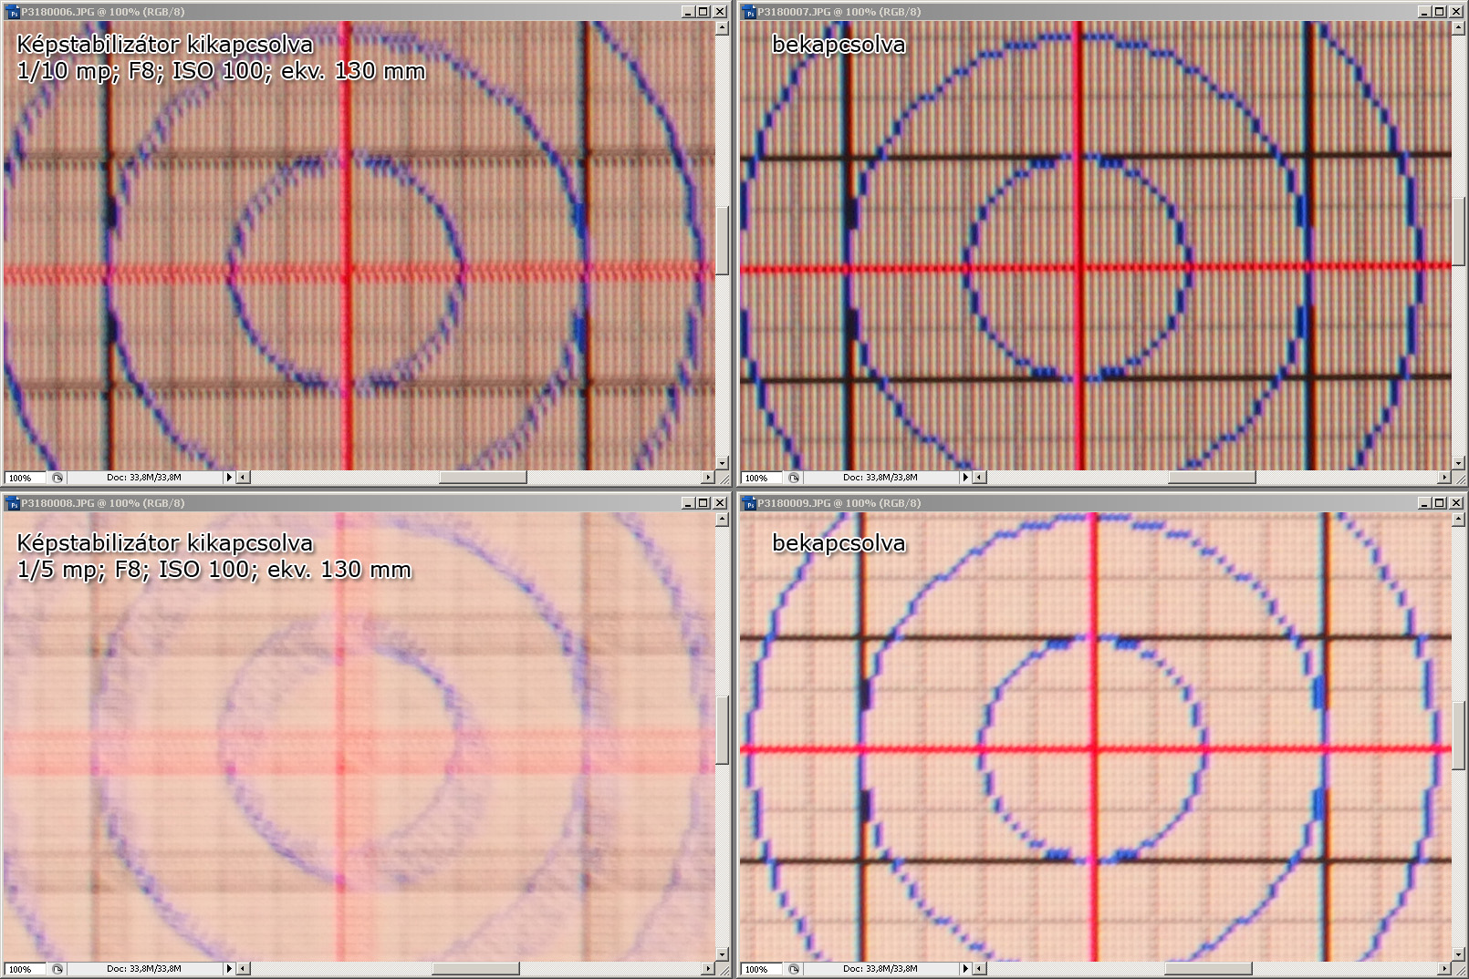1469x979 pixels.
Task: Close the P3180006.JPG document window
Action: 720,12
